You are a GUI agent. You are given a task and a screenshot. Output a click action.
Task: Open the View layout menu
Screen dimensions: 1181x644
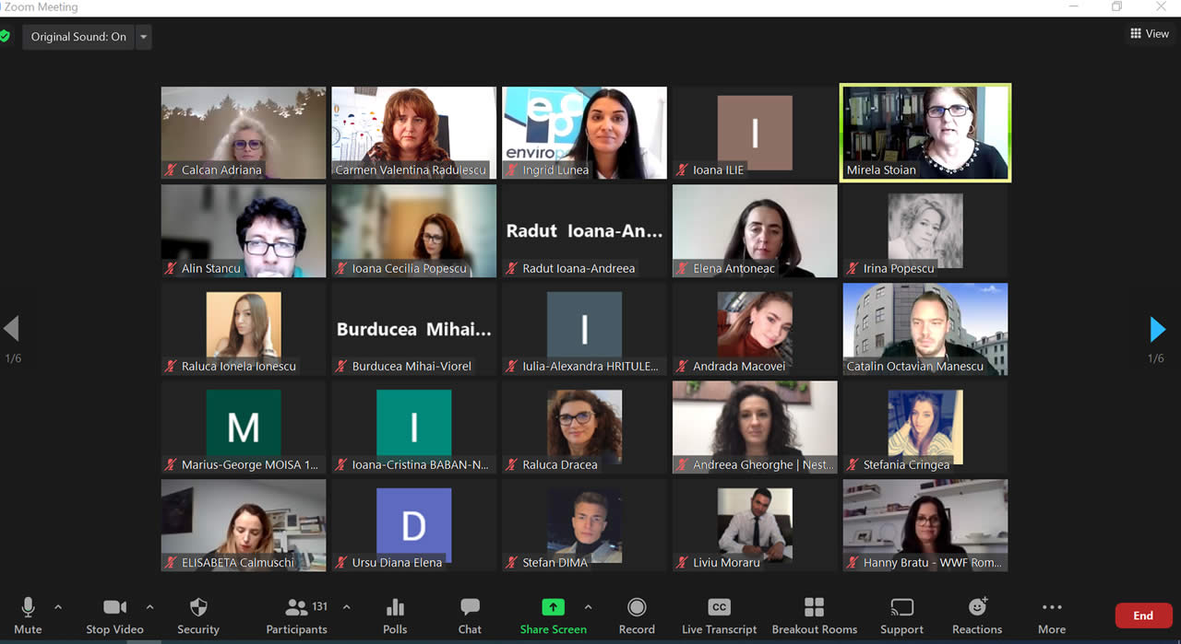1149,34
